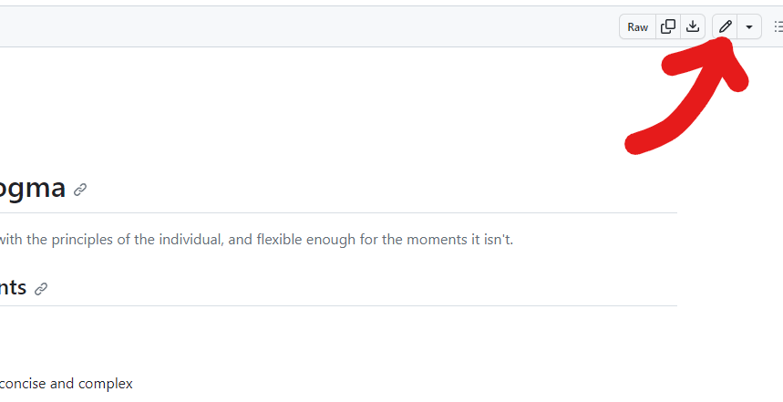This screenshot has width=783, height=402.
Task: Click the divider line under the "nts" heading
Action: tap(338, 306)
